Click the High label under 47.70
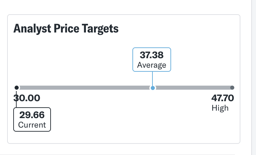 (x=220, y=108)
